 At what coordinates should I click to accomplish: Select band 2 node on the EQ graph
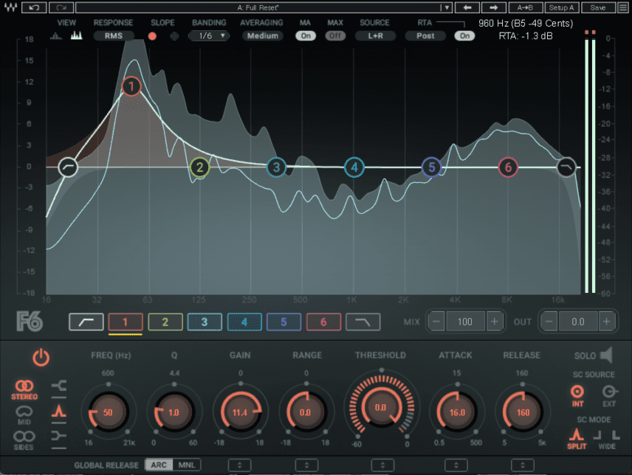pyautogui.click(x=199, y=167)
